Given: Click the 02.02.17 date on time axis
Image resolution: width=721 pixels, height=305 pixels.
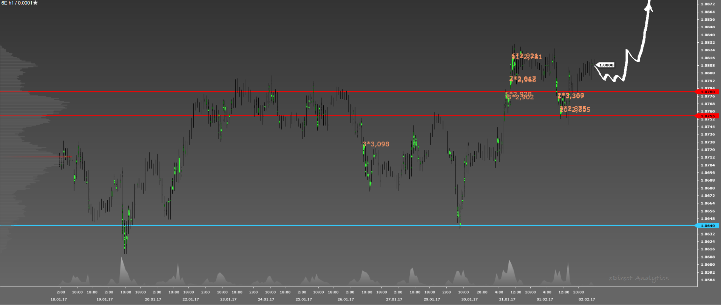Looking at the screenshot, I should click(587, 299).
